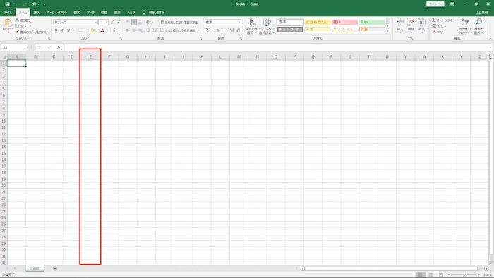Toggle Underline formatting button
Image resolution: width=494 pixels, height=278 pixels.
pyautogui.click(x=68, y=30)
